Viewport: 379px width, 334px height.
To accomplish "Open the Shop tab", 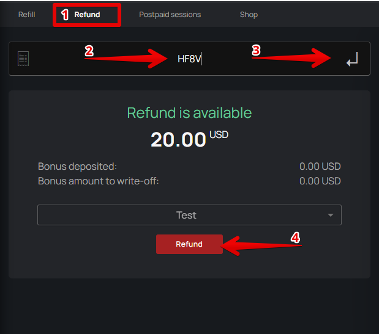I will (249, 15).
